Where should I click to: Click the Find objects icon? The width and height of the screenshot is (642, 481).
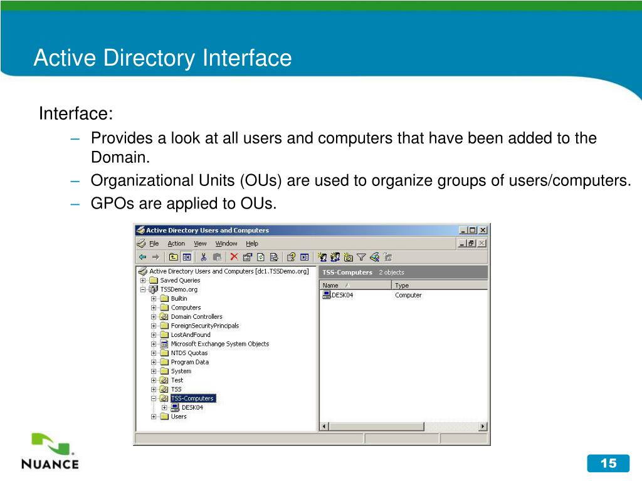tap(375, 257)
